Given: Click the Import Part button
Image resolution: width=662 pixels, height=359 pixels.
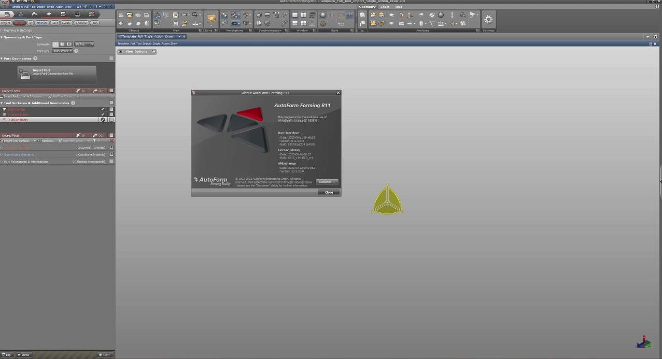Looking at the screenshot, I should point(57,75).
